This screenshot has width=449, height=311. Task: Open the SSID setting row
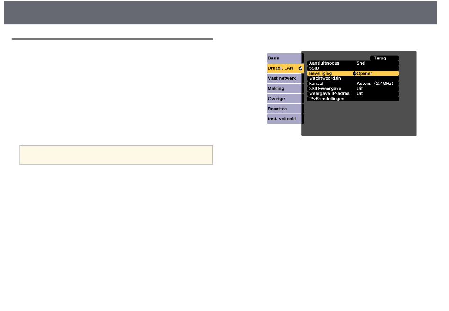tap(353, 68)
